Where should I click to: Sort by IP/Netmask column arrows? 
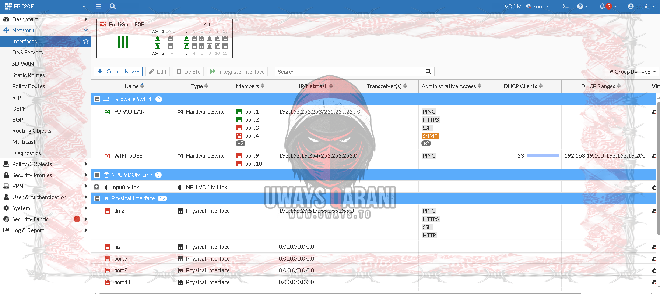(x=331, y=86)
